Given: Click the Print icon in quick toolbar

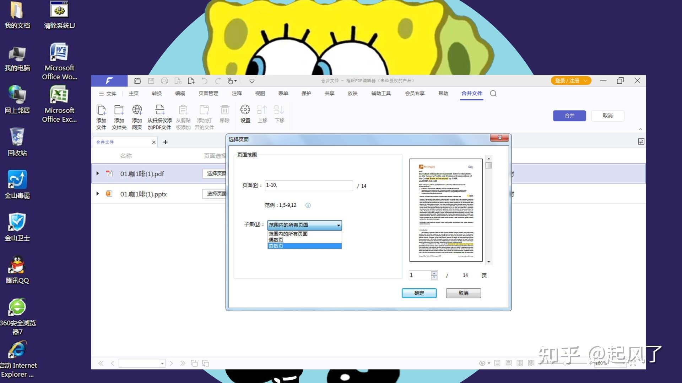Looking at the screenshot, I should pyautogui.click(x=164, y=81).
